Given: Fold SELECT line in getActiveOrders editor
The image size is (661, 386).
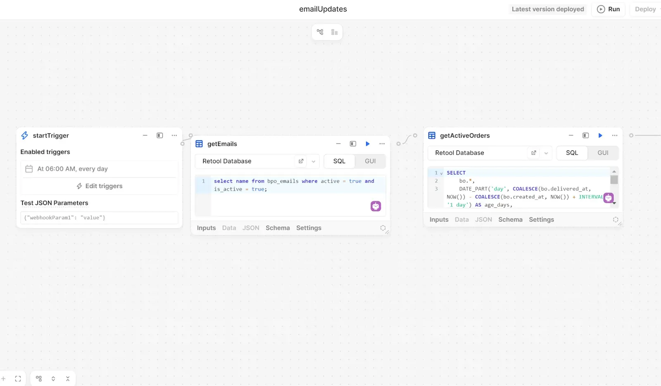Looking at the screenshot, I should point(441,173).
